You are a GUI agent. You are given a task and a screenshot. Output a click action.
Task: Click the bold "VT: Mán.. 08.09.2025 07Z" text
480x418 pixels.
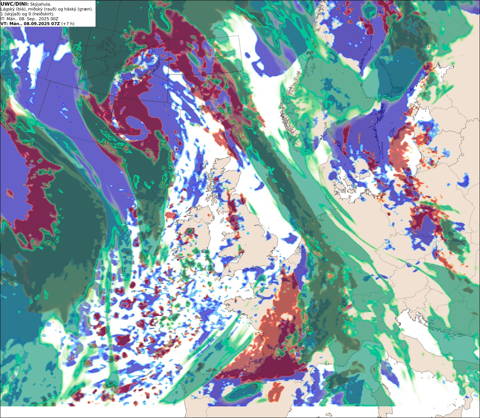(30, 24)
